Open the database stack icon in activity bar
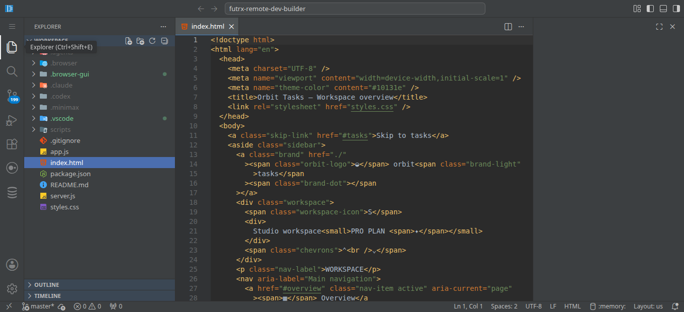Image resolution: width=684 pixels, height=312 pixels. [12, 192]
